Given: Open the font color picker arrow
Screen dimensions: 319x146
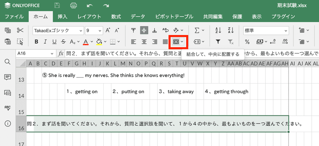Looking at the screenshot, I should tap(92, 42).
